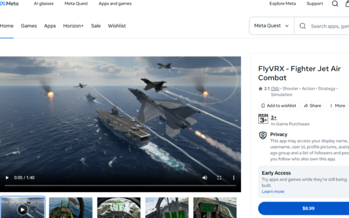
Task: Open the Horizon+ tab
Action: tap(73, 26)
